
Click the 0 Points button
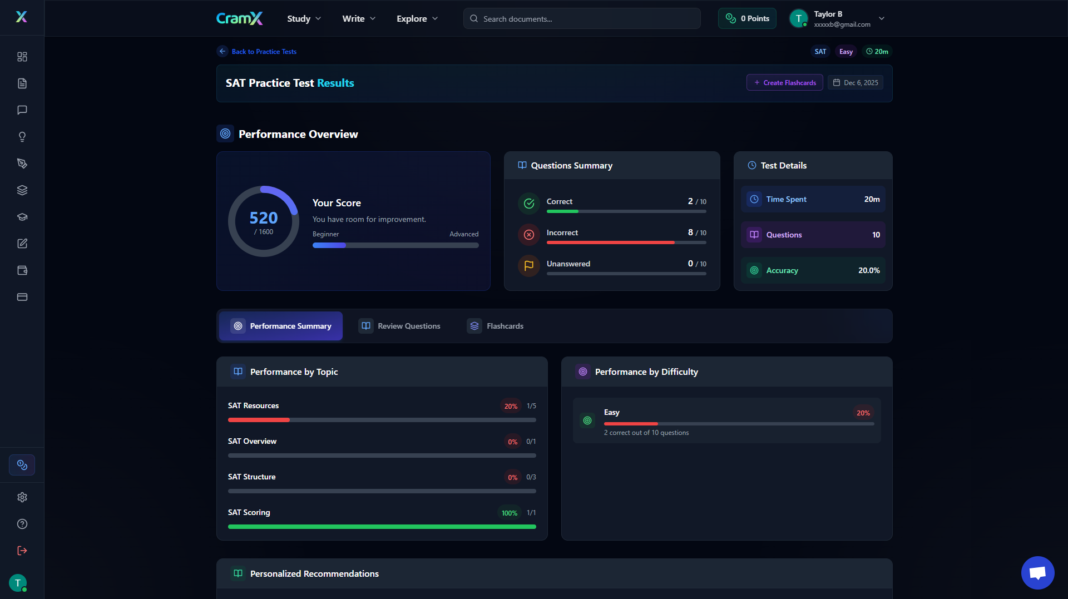click(x=747, y=18)
